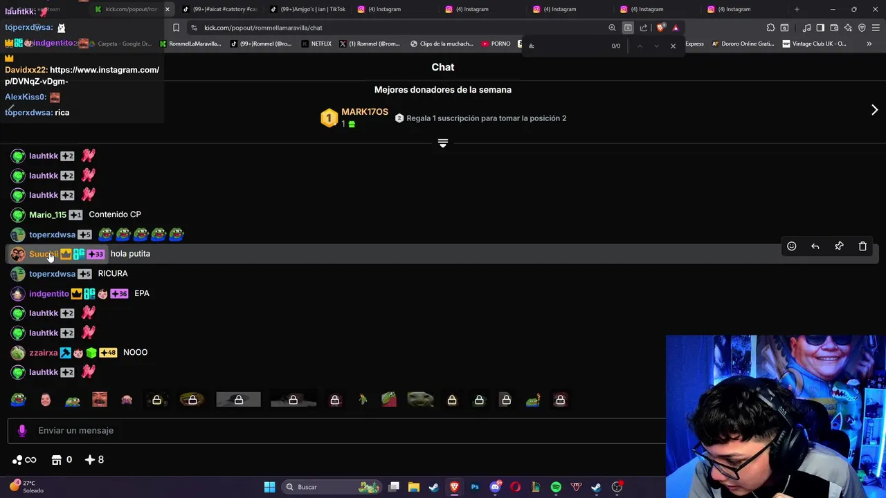Open the Brave Shields lion icon
Viewport: 886px width, 498px height.
661,28
